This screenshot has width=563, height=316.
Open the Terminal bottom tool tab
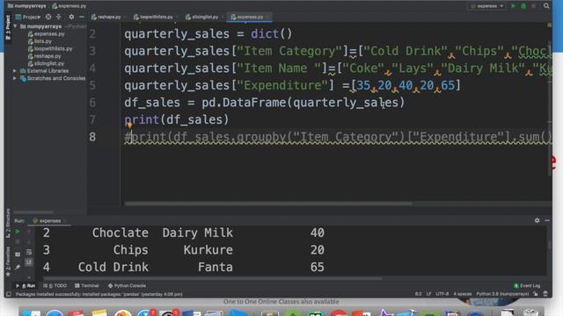coord(86,285)
